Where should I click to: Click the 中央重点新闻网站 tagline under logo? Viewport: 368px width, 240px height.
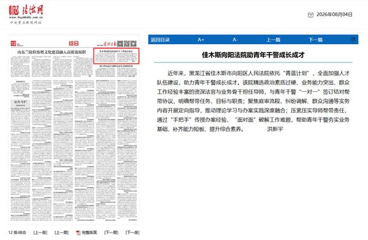coord(26,23)
